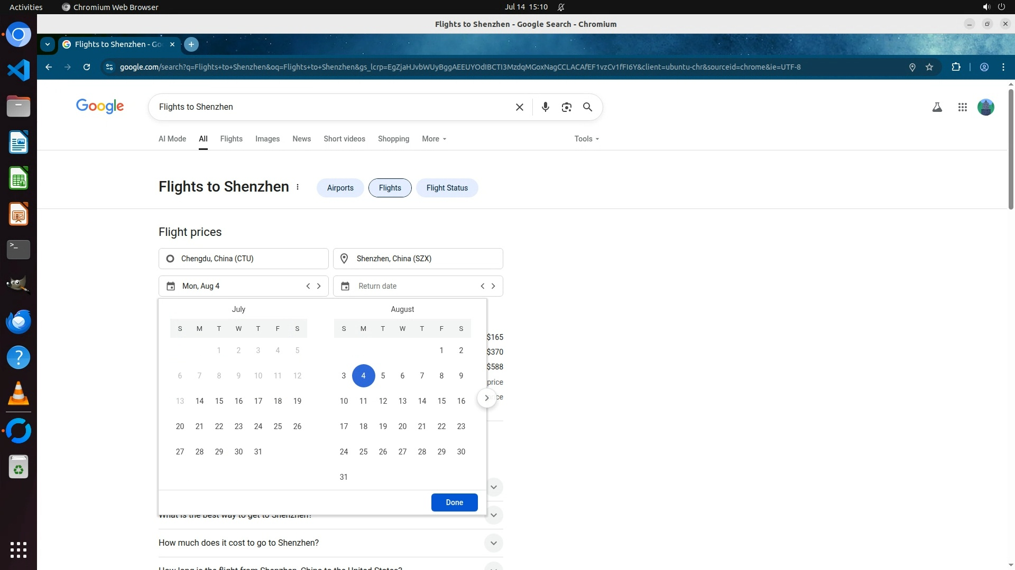1015x570 pixels.
Task: Bookmark this page with star icon
Action: pyautogui.click(x=929, y=67)
